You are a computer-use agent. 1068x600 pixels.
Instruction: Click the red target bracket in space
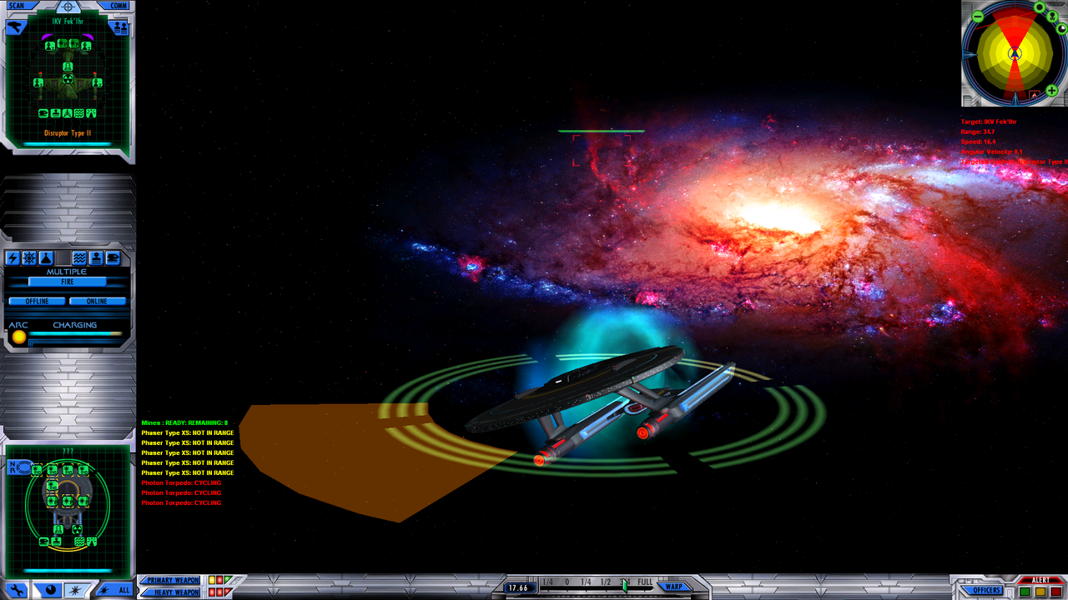pos(602,150)
